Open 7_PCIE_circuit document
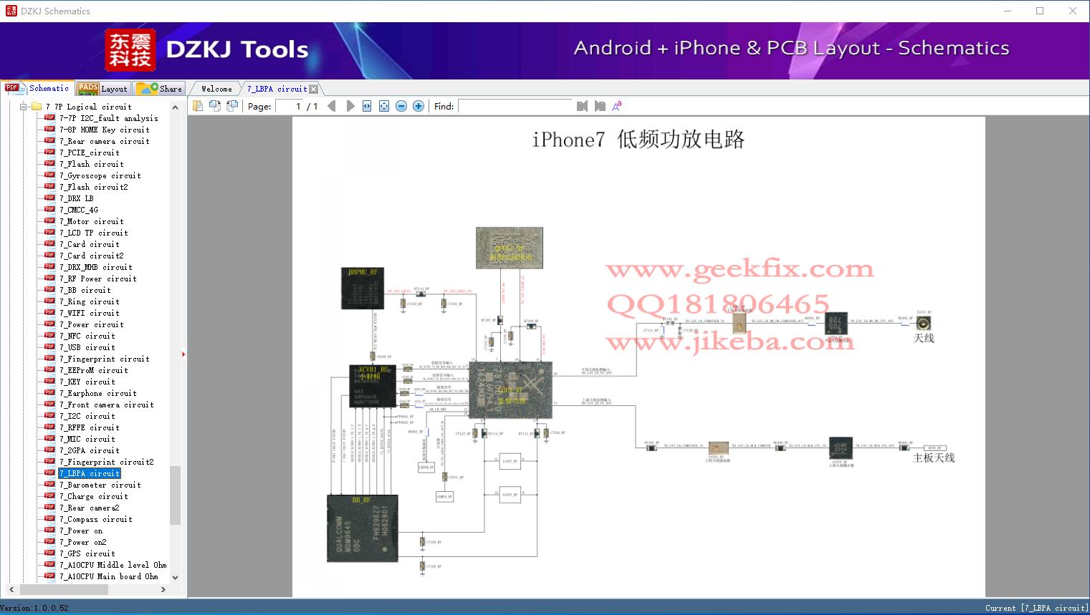Viewport: 1090px width, 615px height. click(x=90, y=152)
